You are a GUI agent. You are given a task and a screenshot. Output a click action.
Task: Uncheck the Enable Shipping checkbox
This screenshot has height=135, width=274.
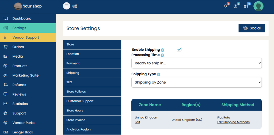179,49
